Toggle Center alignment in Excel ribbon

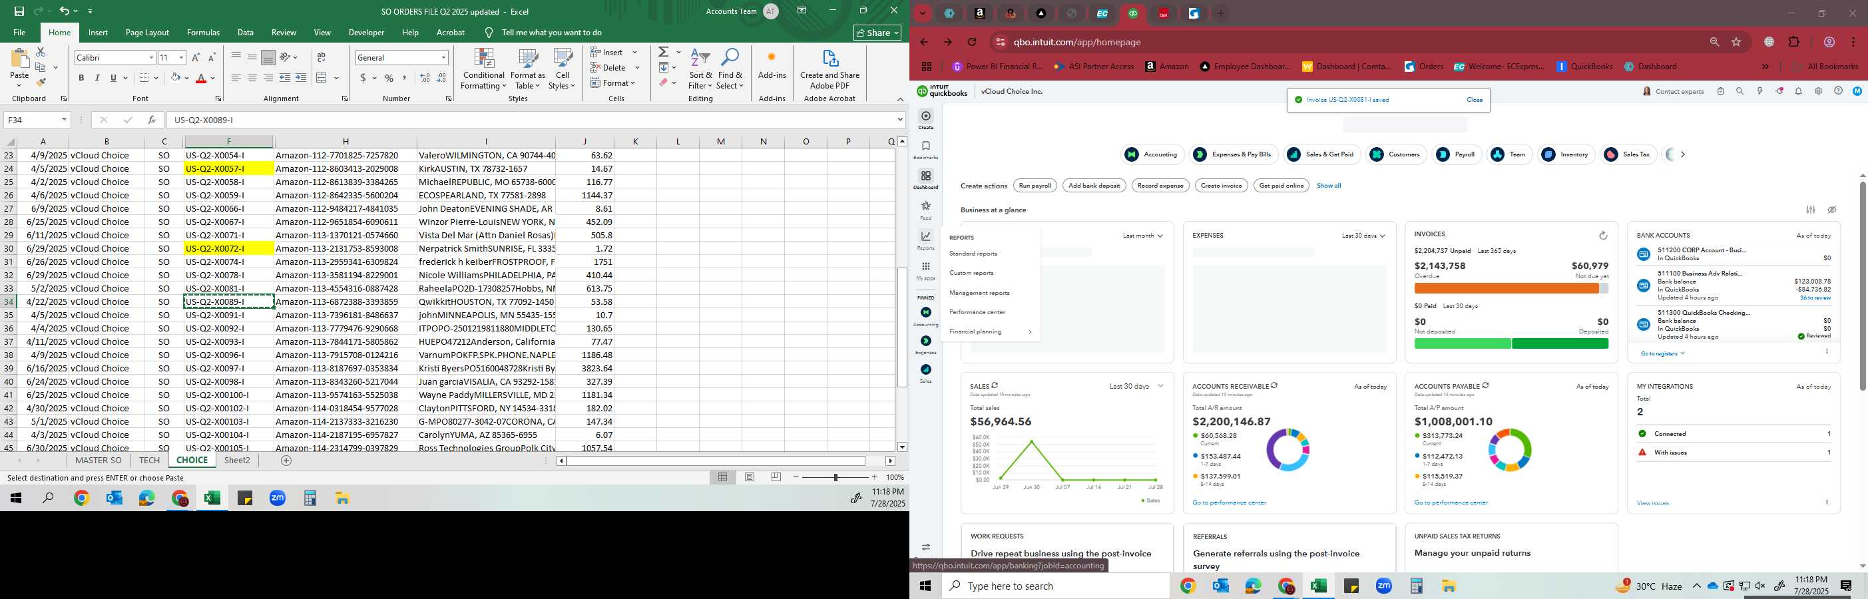coord(252,78)
